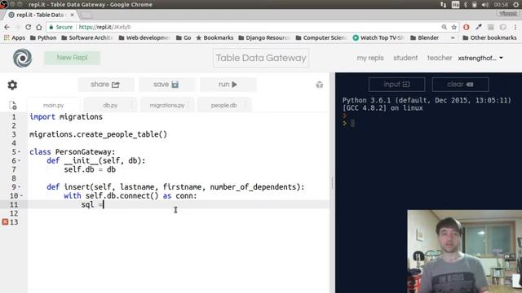Open the Software Architecture bookmarks folder

coord(87,38)
